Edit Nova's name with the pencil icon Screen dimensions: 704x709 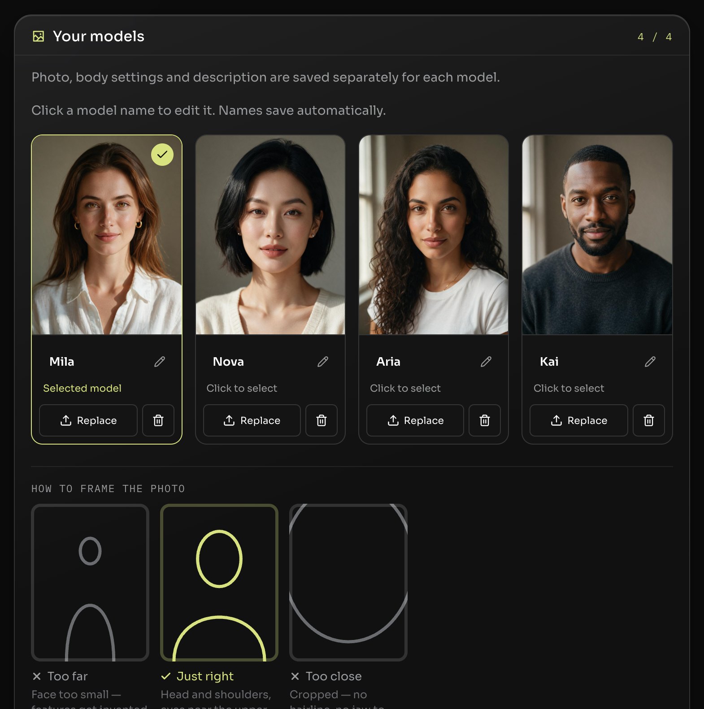point(323,362)
